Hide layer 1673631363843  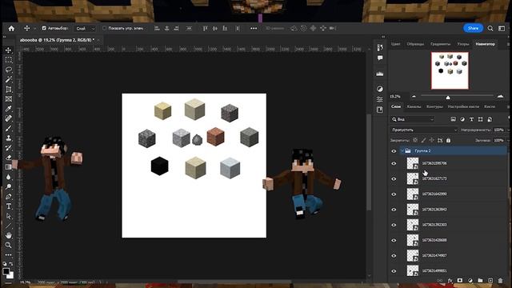point(394,210)
